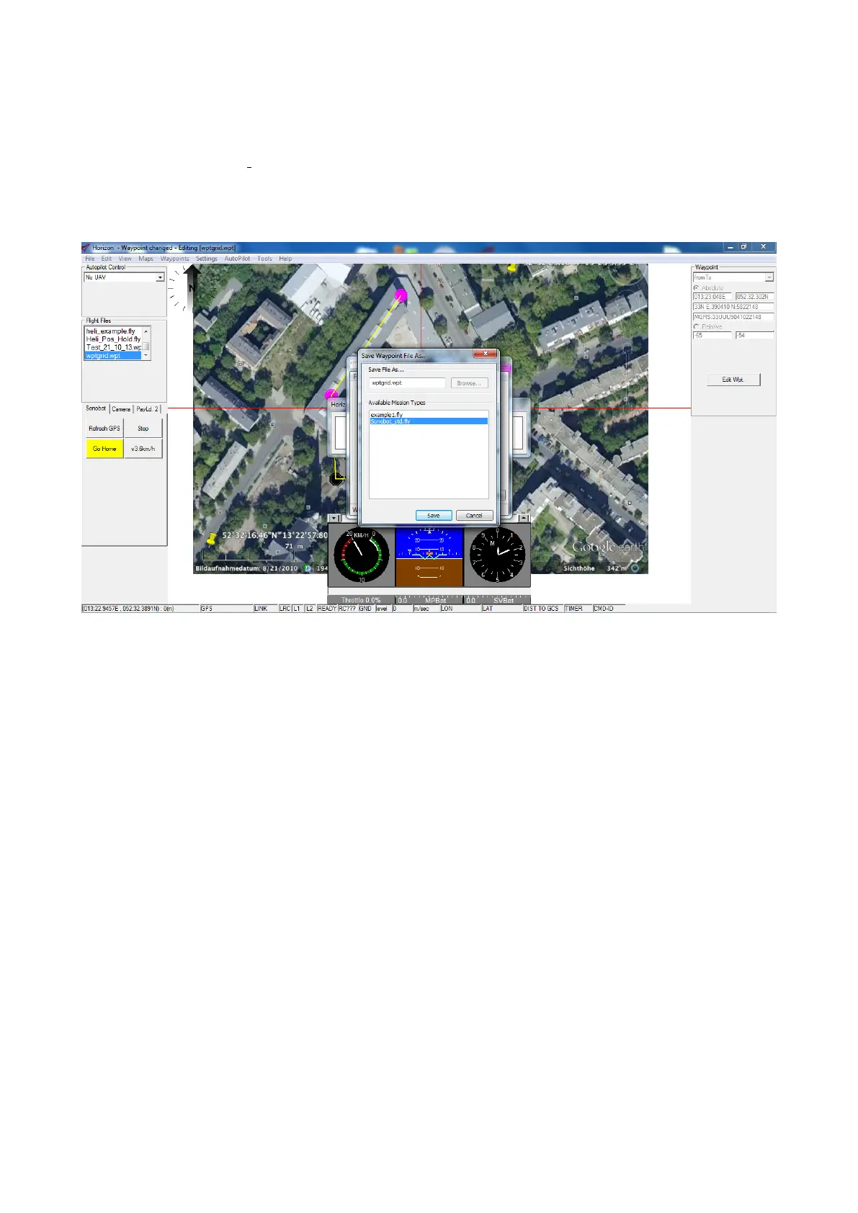Click the Horizon app icon in title bar
Screen dimensions: 858x1213
tap(86, 247)
